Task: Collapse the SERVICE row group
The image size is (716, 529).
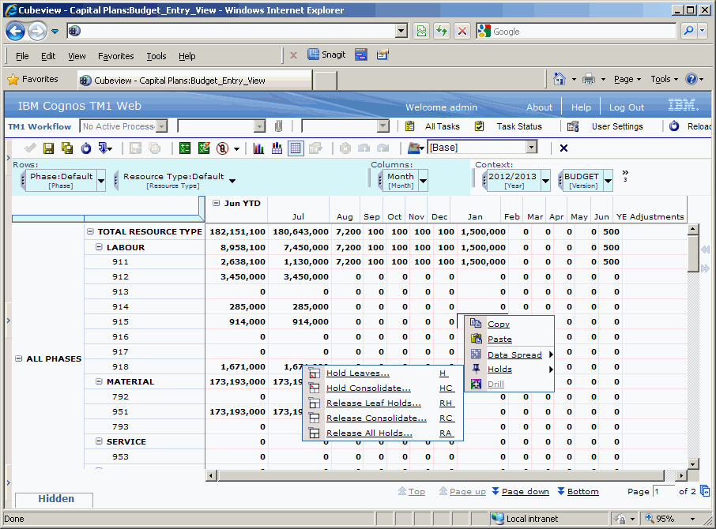Action: tap(99, 441)
